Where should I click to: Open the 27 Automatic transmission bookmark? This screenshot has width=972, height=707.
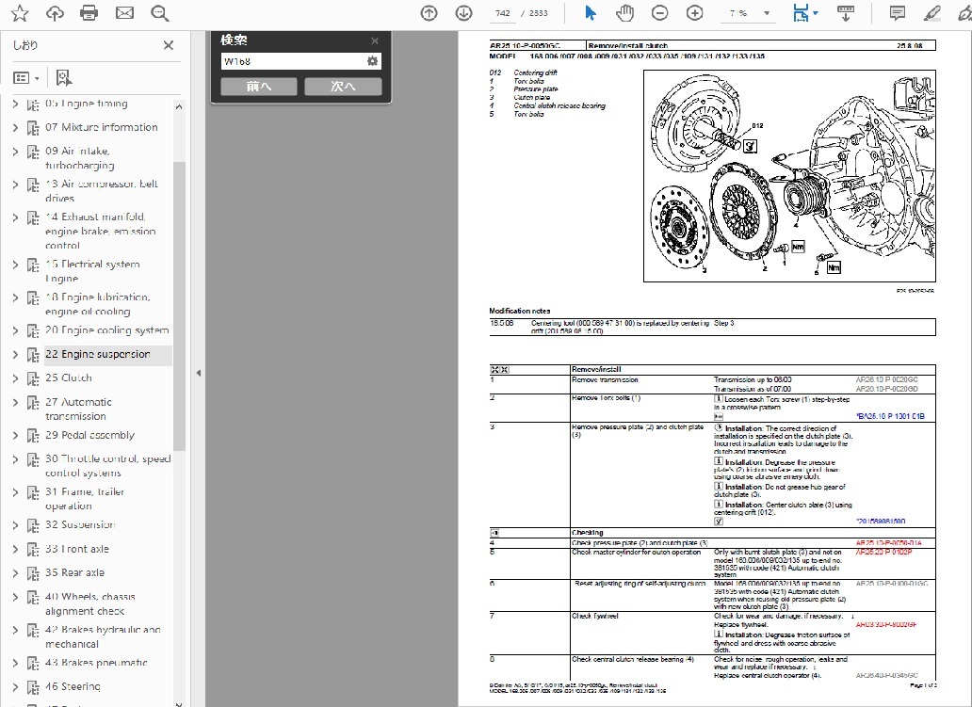click(x=78, y=409)
